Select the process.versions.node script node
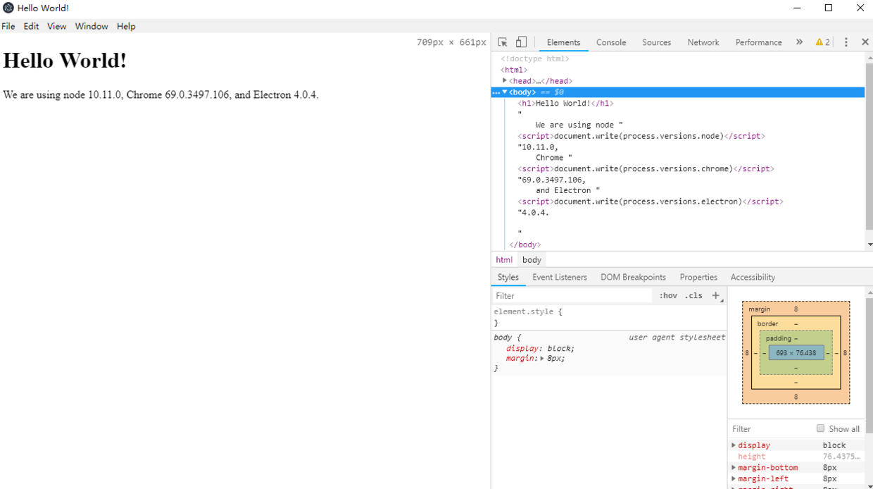This screenshot has height=489, width=873. [641, 136]
